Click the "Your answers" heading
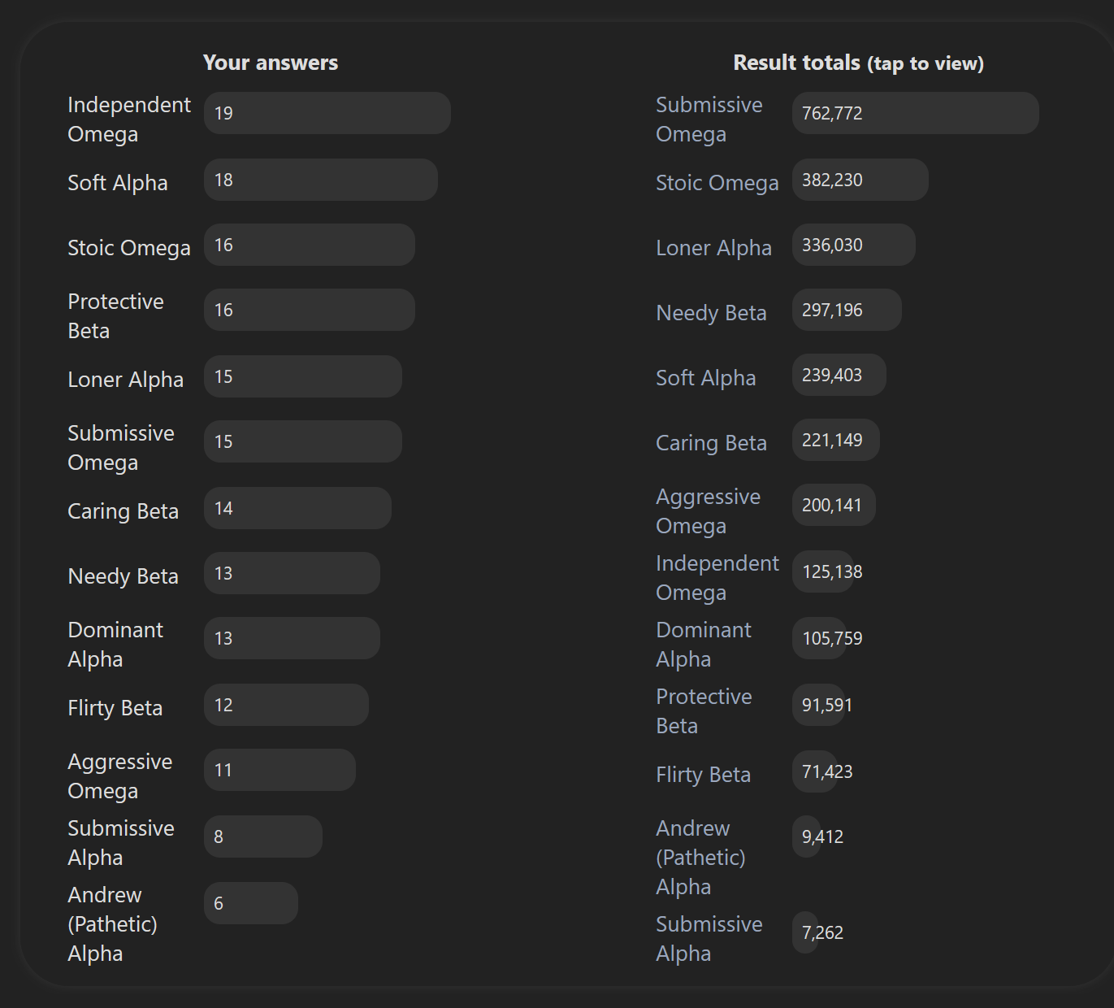 (271, 63)
